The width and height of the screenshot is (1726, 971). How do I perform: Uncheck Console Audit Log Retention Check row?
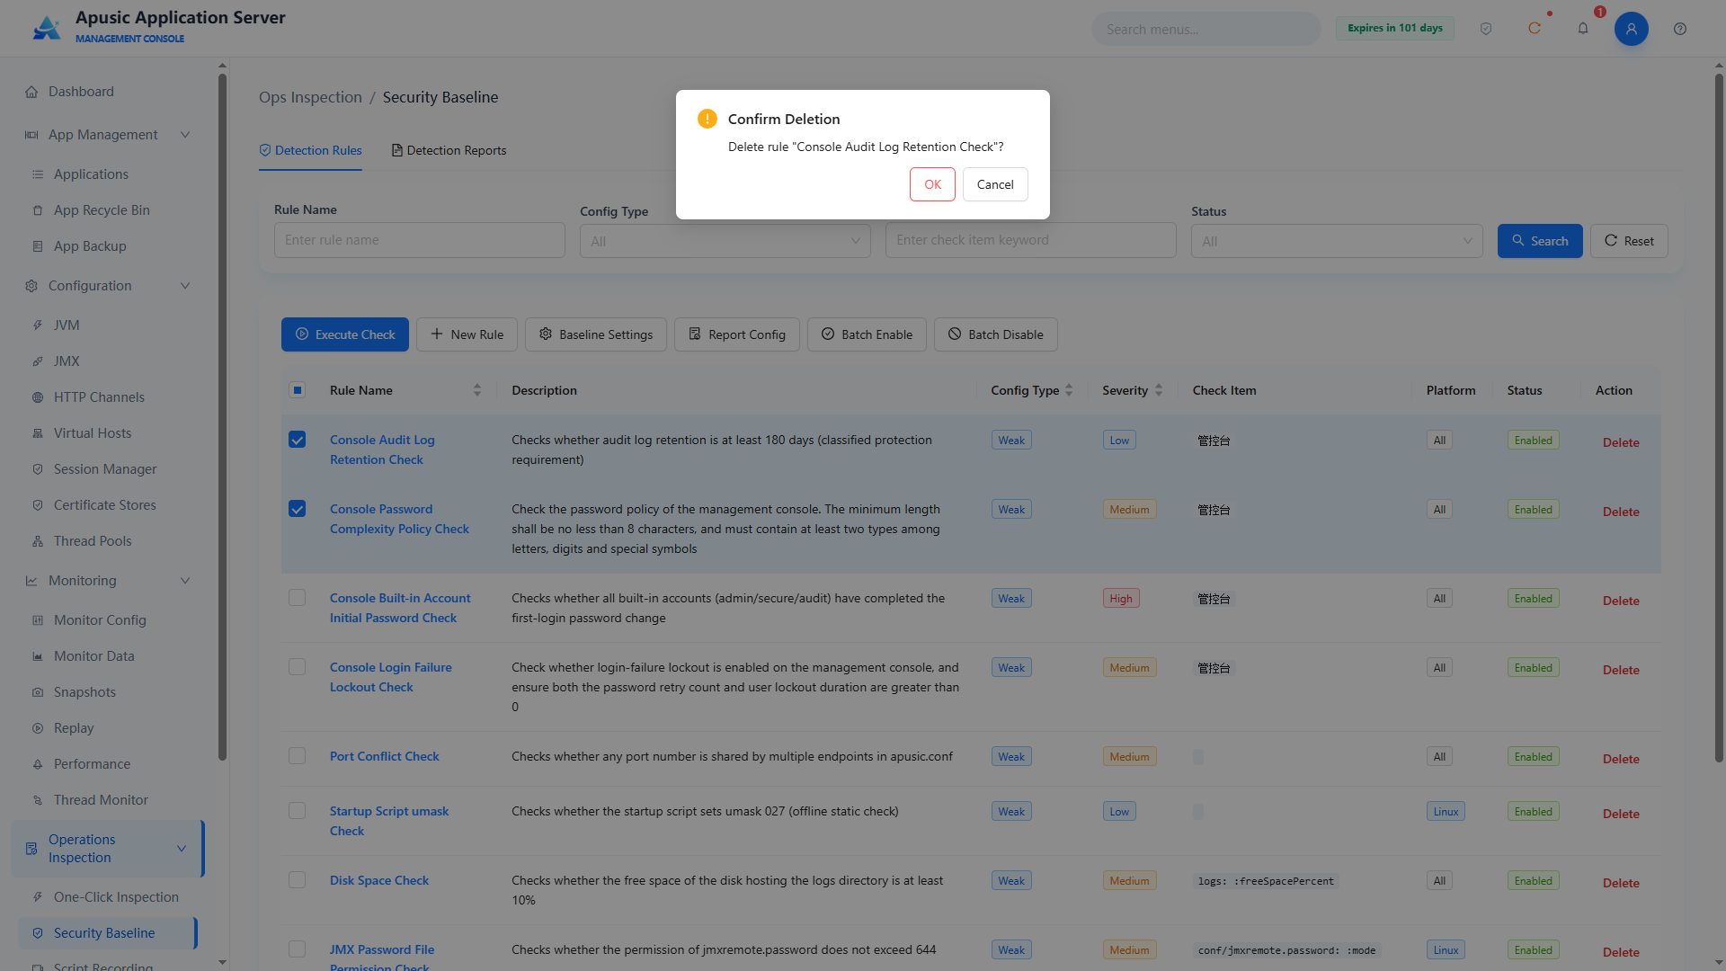click(298, 440)
